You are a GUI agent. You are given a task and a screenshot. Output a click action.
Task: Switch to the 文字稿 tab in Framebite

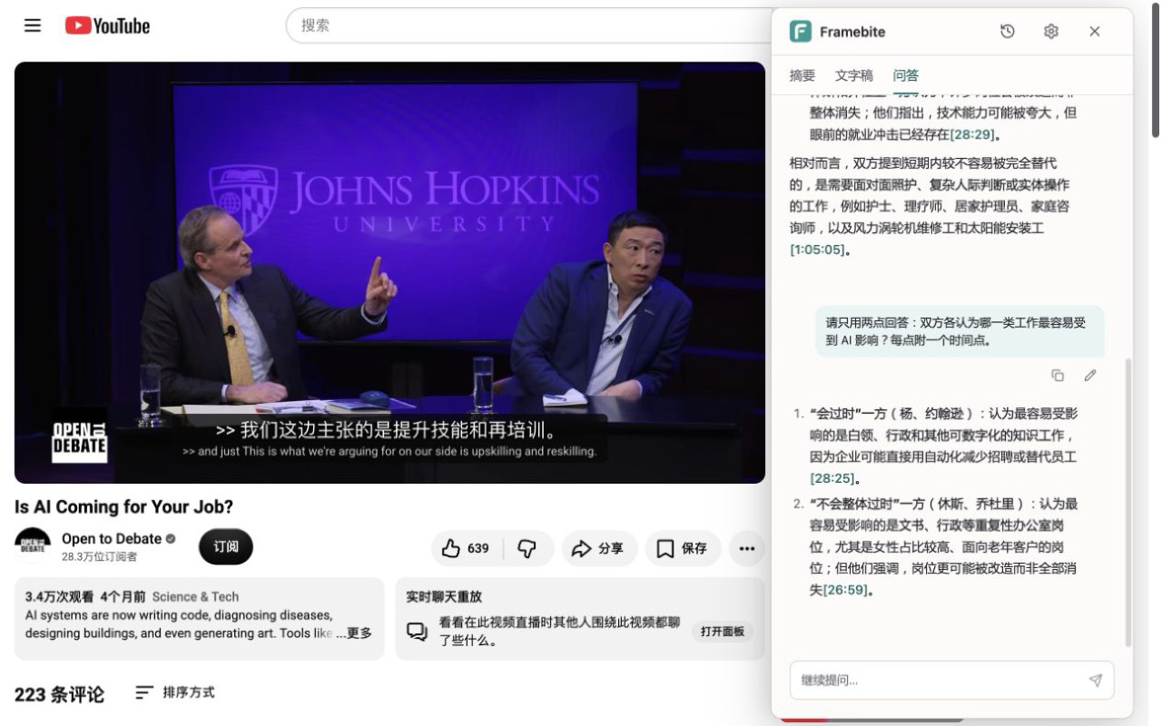tap(854, 75)
